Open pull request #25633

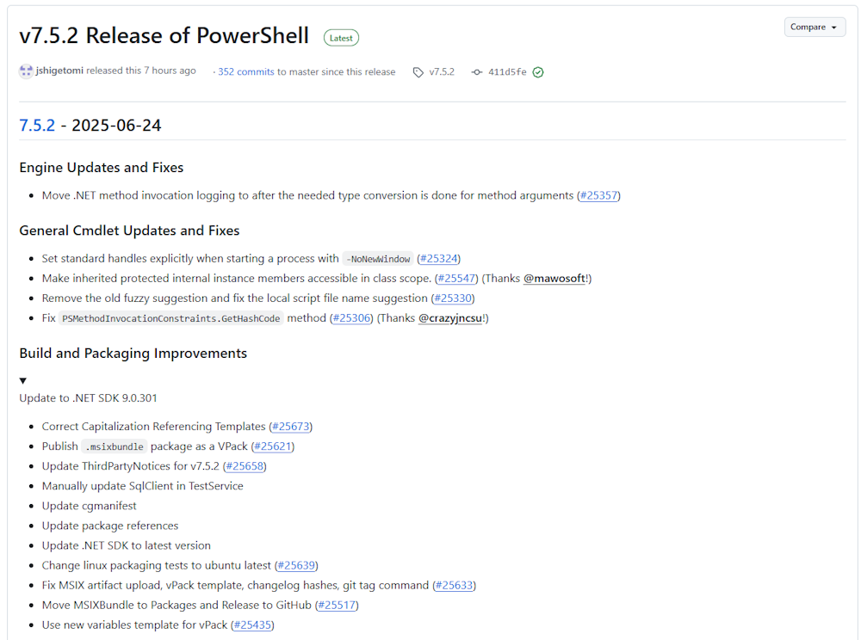[x=455, y=585]
